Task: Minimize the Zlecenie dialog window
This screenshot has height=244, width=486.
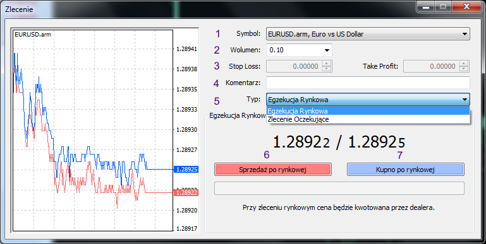Action: 426,6
